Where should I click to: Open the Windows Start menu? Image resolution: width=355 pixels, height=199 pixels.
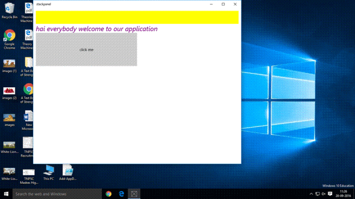click(x=6, y=194)
